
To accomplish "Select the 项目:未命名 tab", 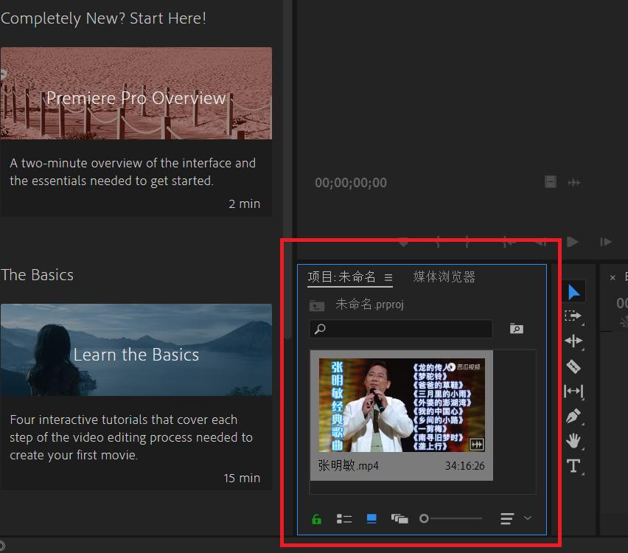I will coord(341,277).
